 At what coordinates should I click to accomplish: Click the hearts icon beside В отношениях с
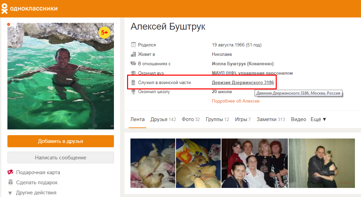point(133,64)
